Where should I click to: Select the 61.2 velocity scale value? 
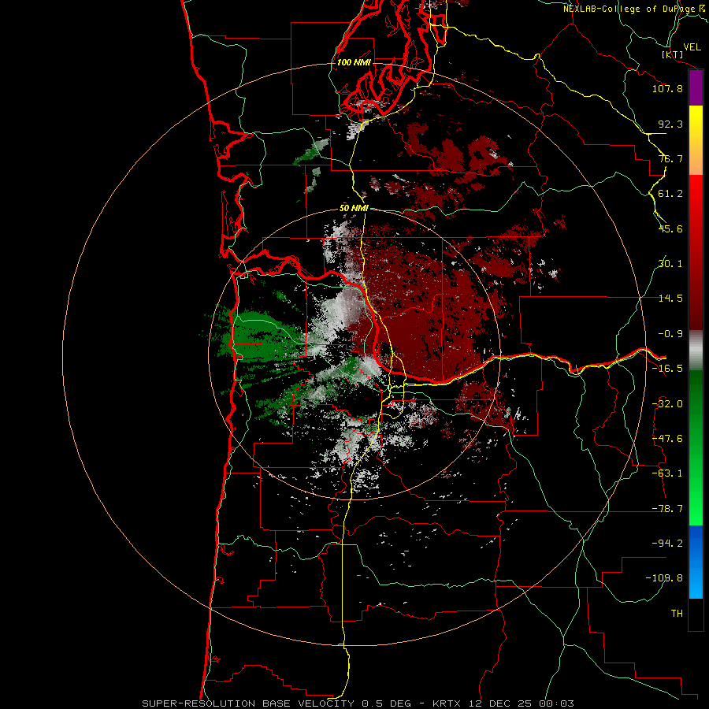pyautogui.click(x=670, y=194)
